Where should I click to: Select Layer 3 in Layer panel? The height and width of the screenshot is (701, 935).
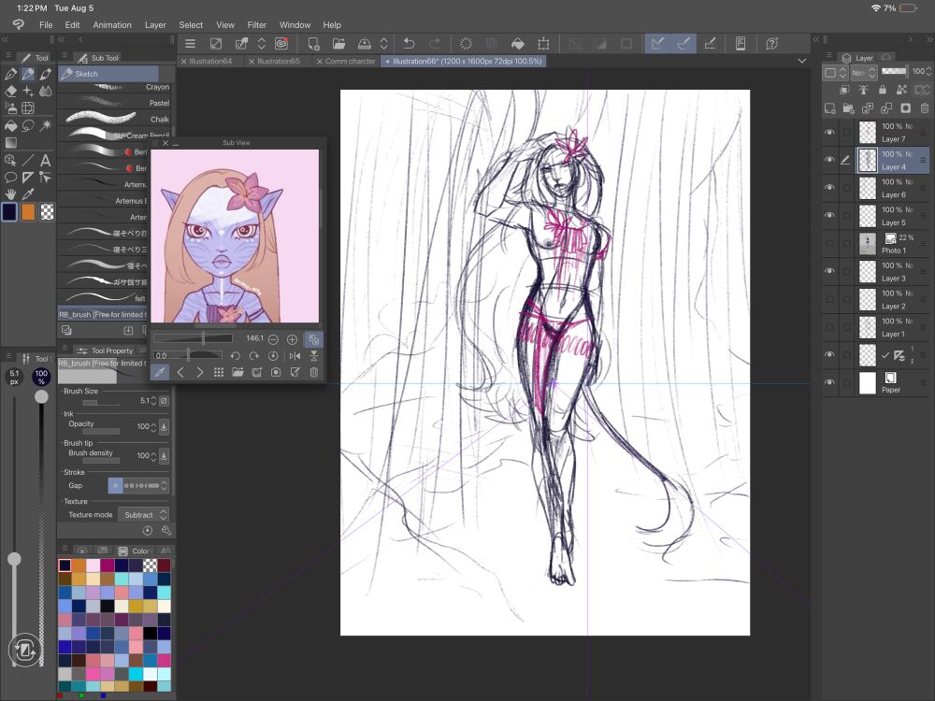(x=893, y=271)
